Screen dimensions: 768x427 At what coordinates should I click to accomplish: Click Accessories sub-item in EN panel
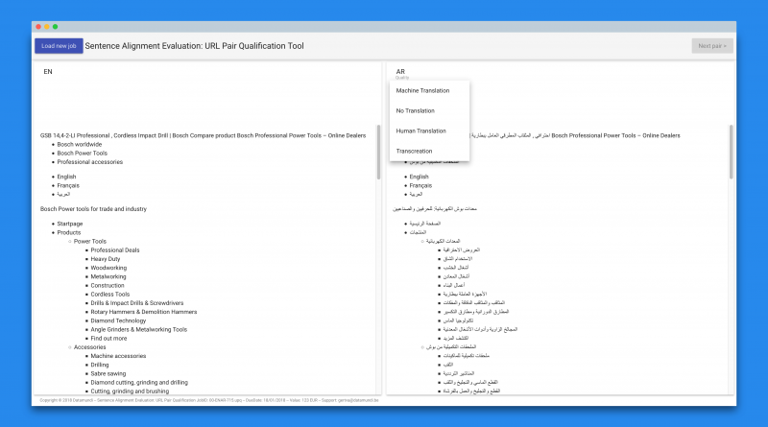coord(90,347)
